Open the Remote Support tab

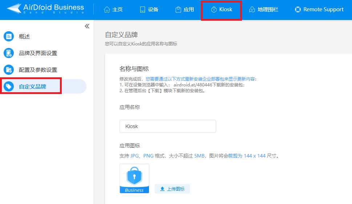[319, 9]
